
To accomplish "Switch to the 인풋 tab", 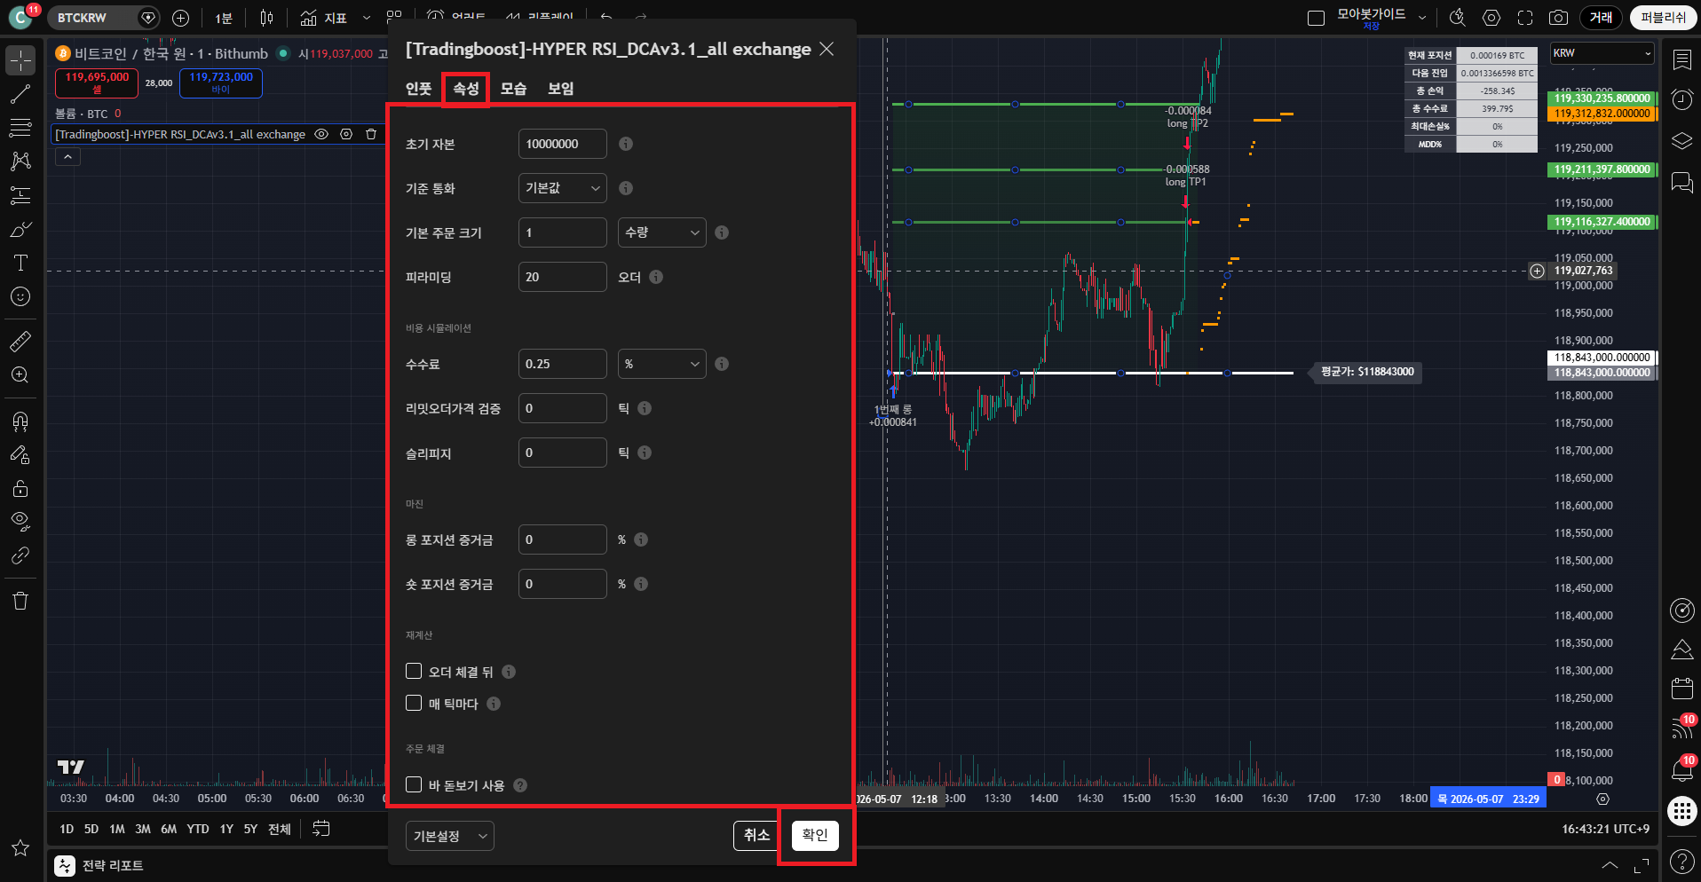I will [x=418, y=89].
